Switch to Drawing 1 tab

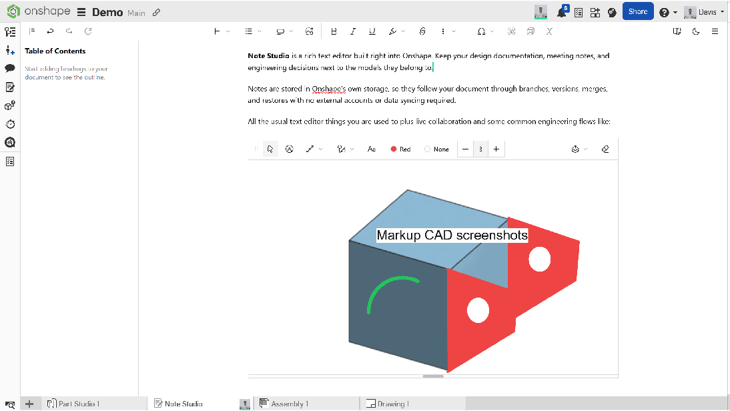(x=413, y=404)
